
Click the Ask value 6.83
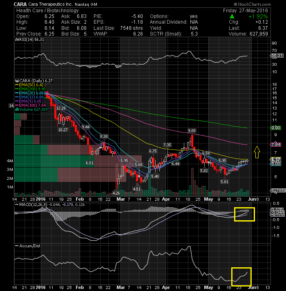coord(82,16)
